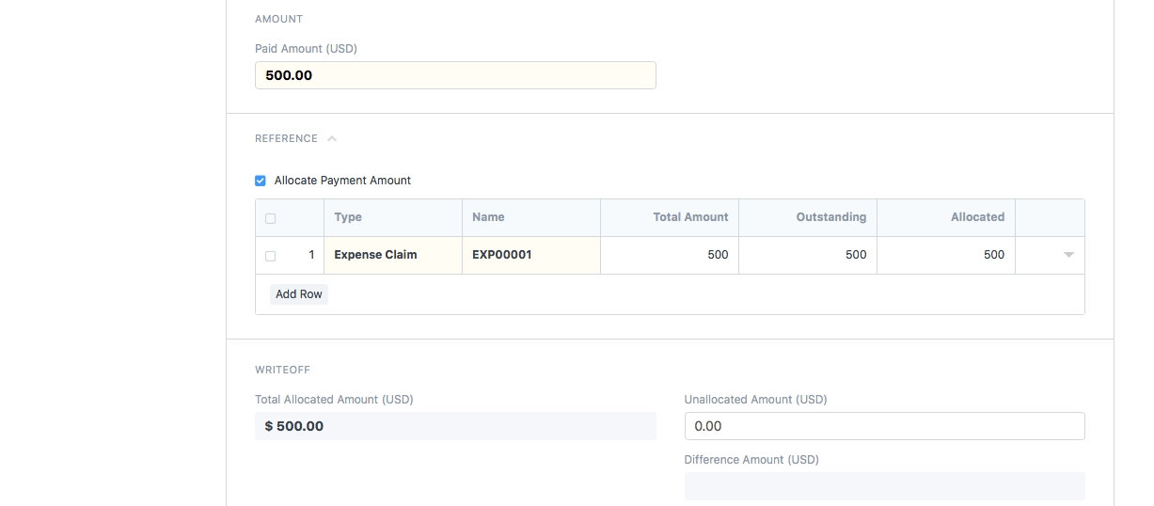Focus the Paid Amount (USD) field
The image size is (1154, 506).
pyautogui.click(x=455, y=75)
